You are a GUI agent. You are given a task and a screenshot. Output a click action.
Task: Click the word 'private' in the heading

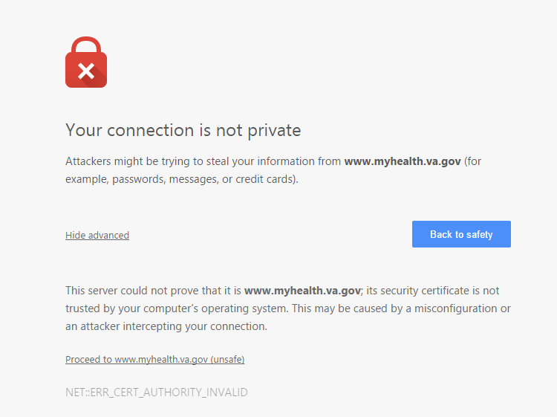277,130
